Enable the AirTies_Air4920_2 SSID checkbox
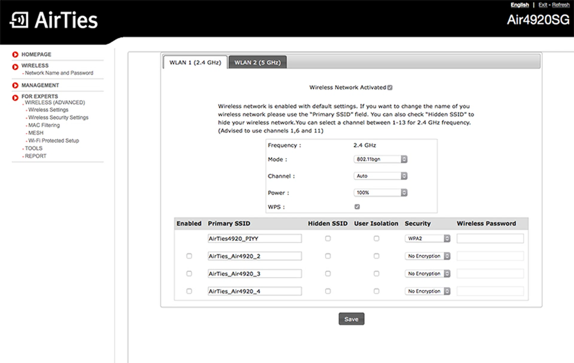Viewport: 574px width, 363px height. click(189, 256)
